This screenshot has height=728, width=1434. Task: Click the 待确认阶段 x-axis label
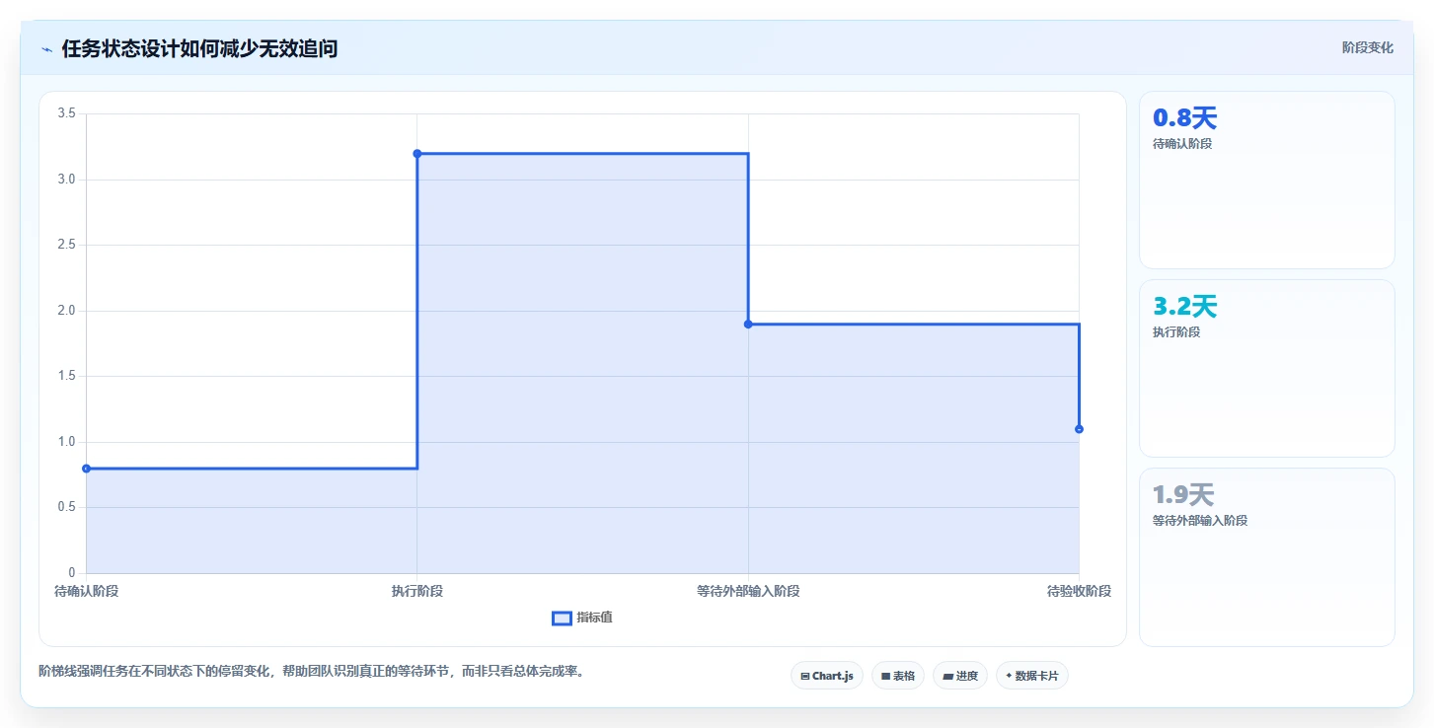(x=87, y=592)
